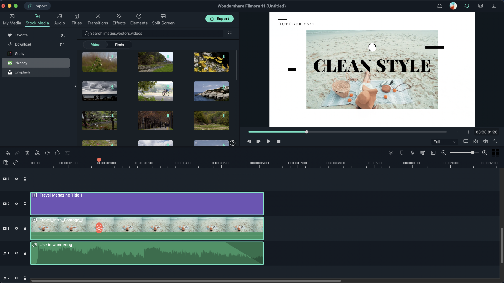Open the Full preview quality dropdown

pos(444,142)
